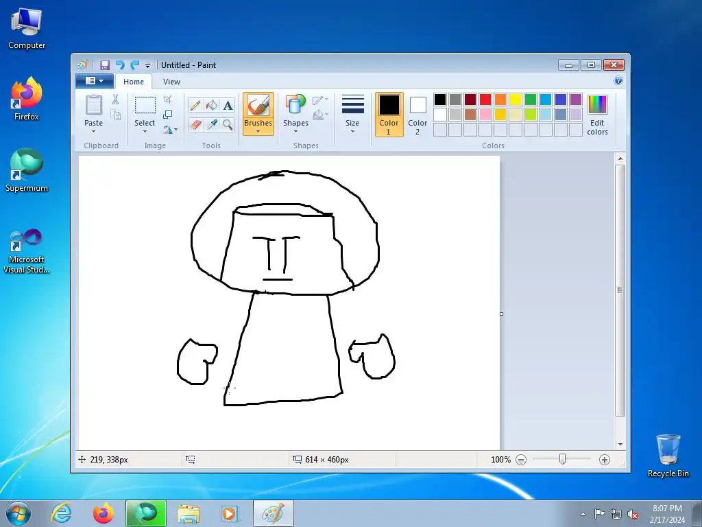The width and height of the screenshot is (702, 527).
Task: Click the Undo arrow icon
Action: (120, 65)
